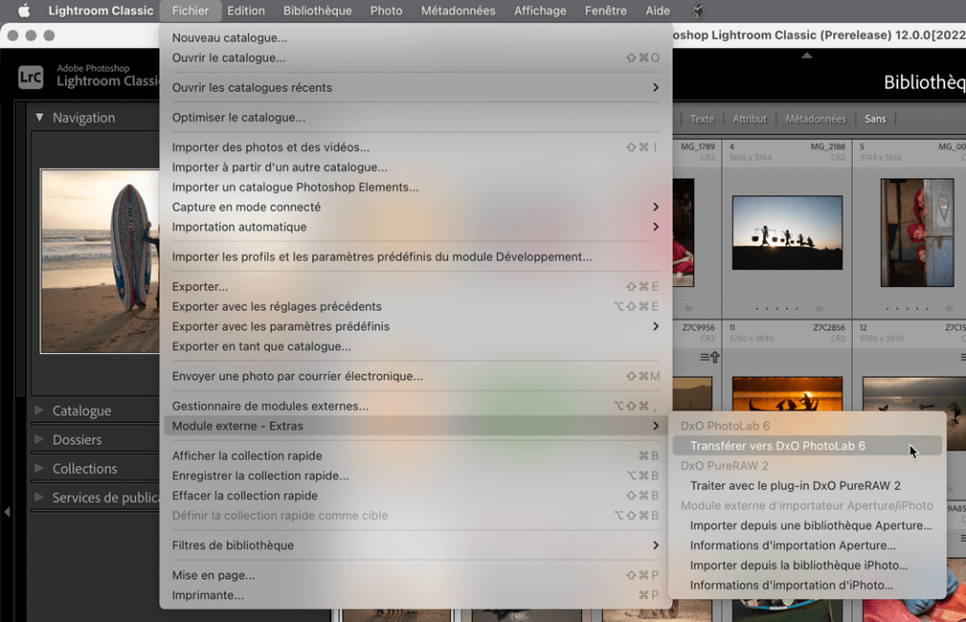Click the top panel collapse arrow
This screenshot has height=622, width=966.
[807, 56]
